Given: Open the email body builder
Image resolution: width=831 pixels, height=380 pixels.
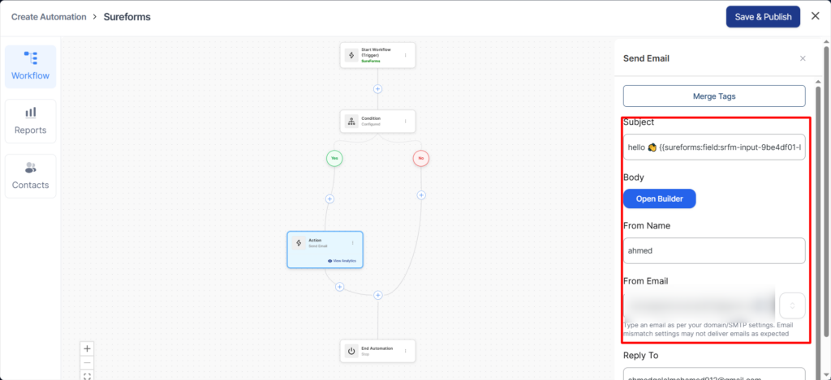Looking at the screenshot, I should pos(659,199).
